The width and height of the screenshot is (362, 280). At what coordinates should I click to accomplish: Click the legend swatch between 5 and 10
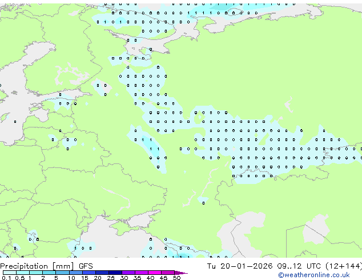(x=62, y=273)
